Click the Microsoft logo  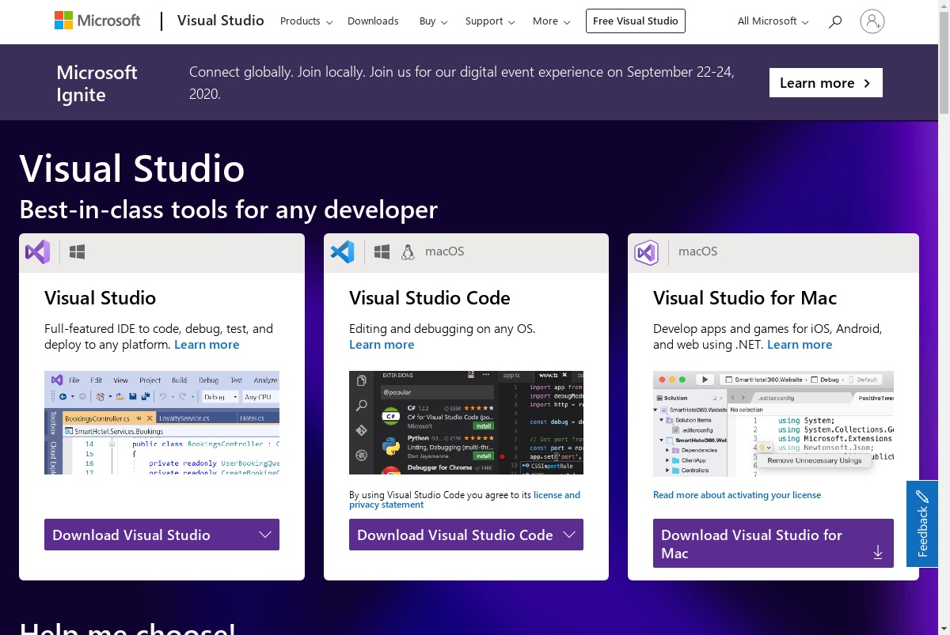pyautogui.click(x=97, y=21)
